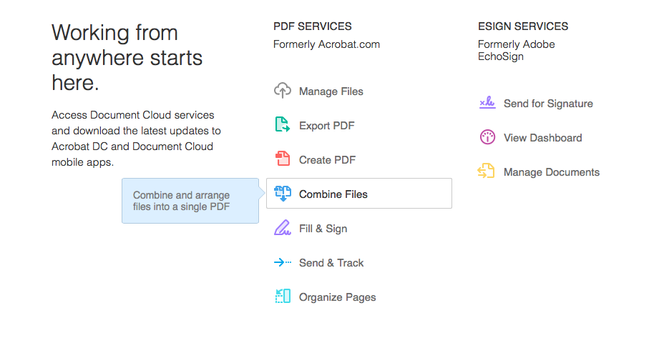This screenshot has height=358, width=664.
Task: Open the Export PDF service link
Action: point(326,126)
